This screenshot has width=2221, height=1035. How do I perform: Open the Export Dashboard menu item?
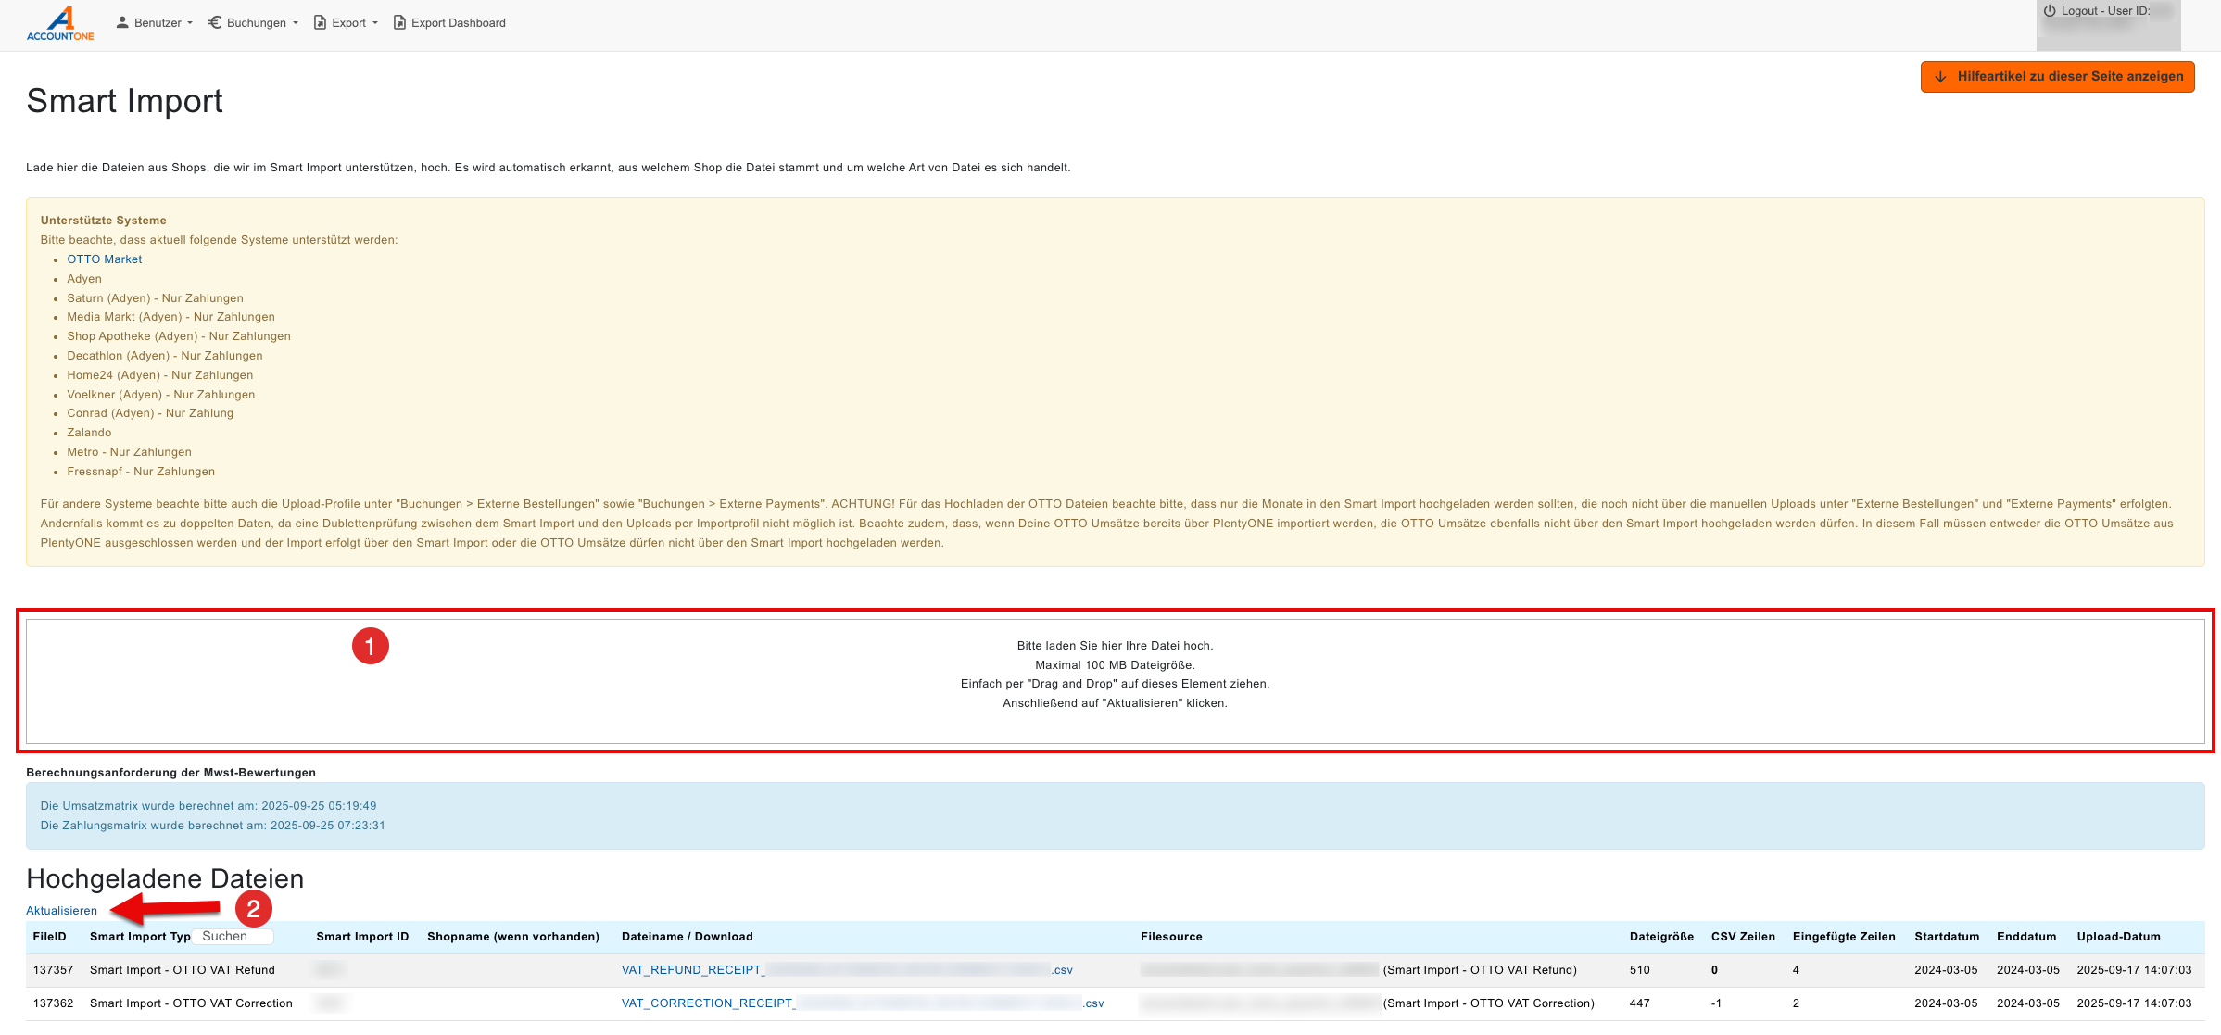click(458, 23)
